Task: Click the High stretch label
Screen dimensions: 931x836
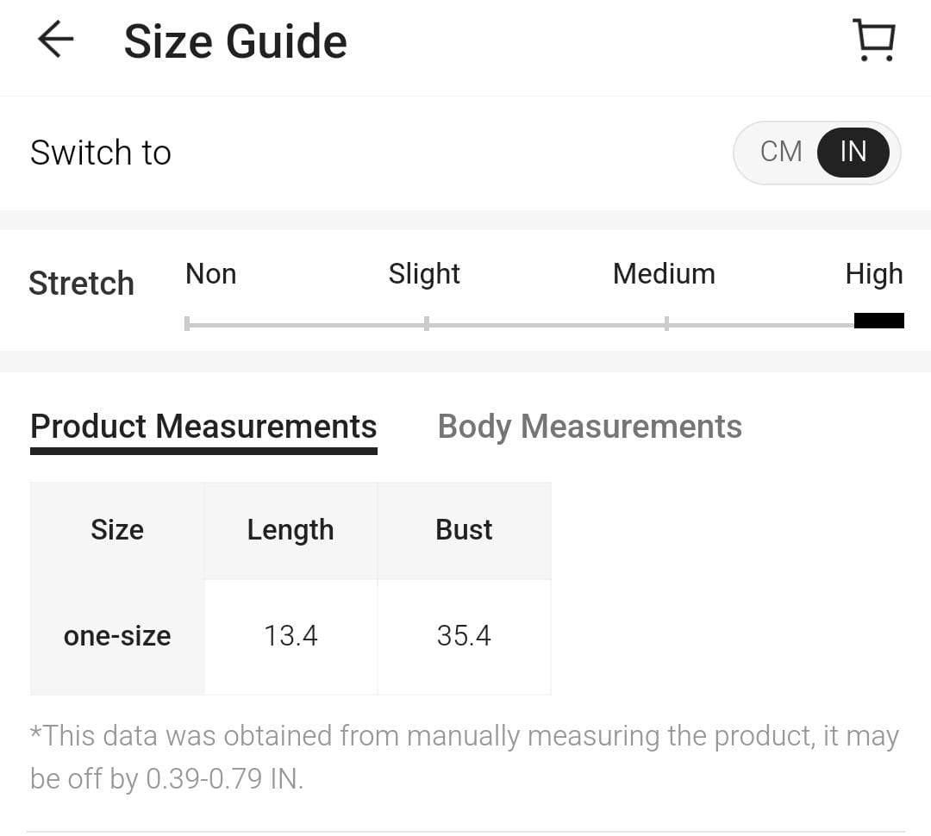Action: [x=874, y=274]
